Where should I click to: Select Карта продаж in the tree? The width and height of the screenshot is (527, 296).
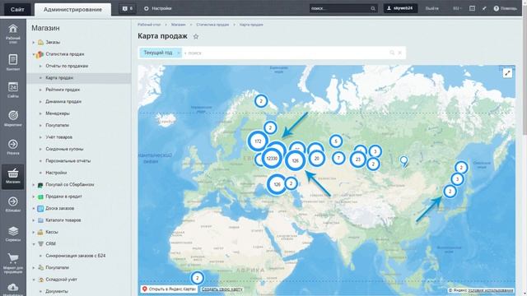point(59,77)
